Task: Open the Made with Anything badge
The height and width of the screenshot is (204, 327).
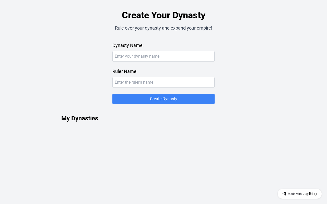Action: tap(299, 194)
